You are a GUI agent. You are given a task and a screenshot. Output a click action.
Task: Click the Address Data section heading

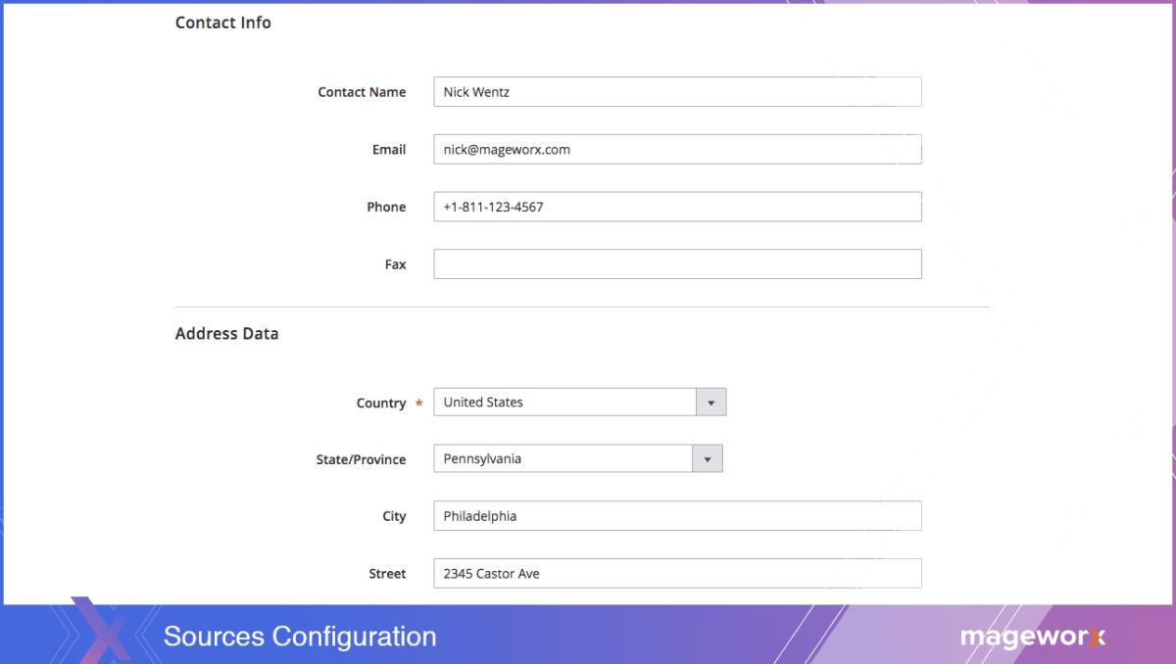[x=226, y=334]
